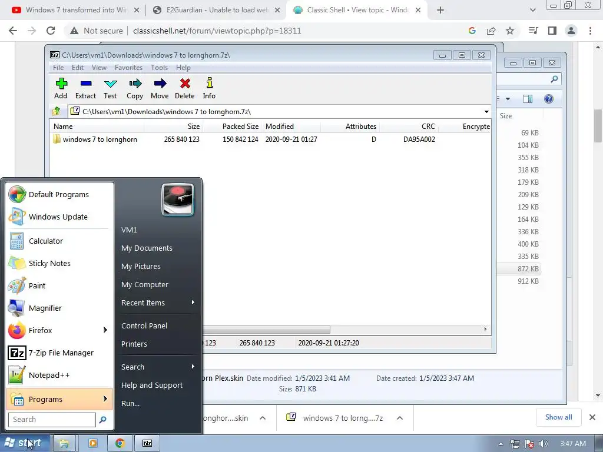Open Magnifier from start menu
The height and width of the screenshot is (452, 603).
point(59,308)
